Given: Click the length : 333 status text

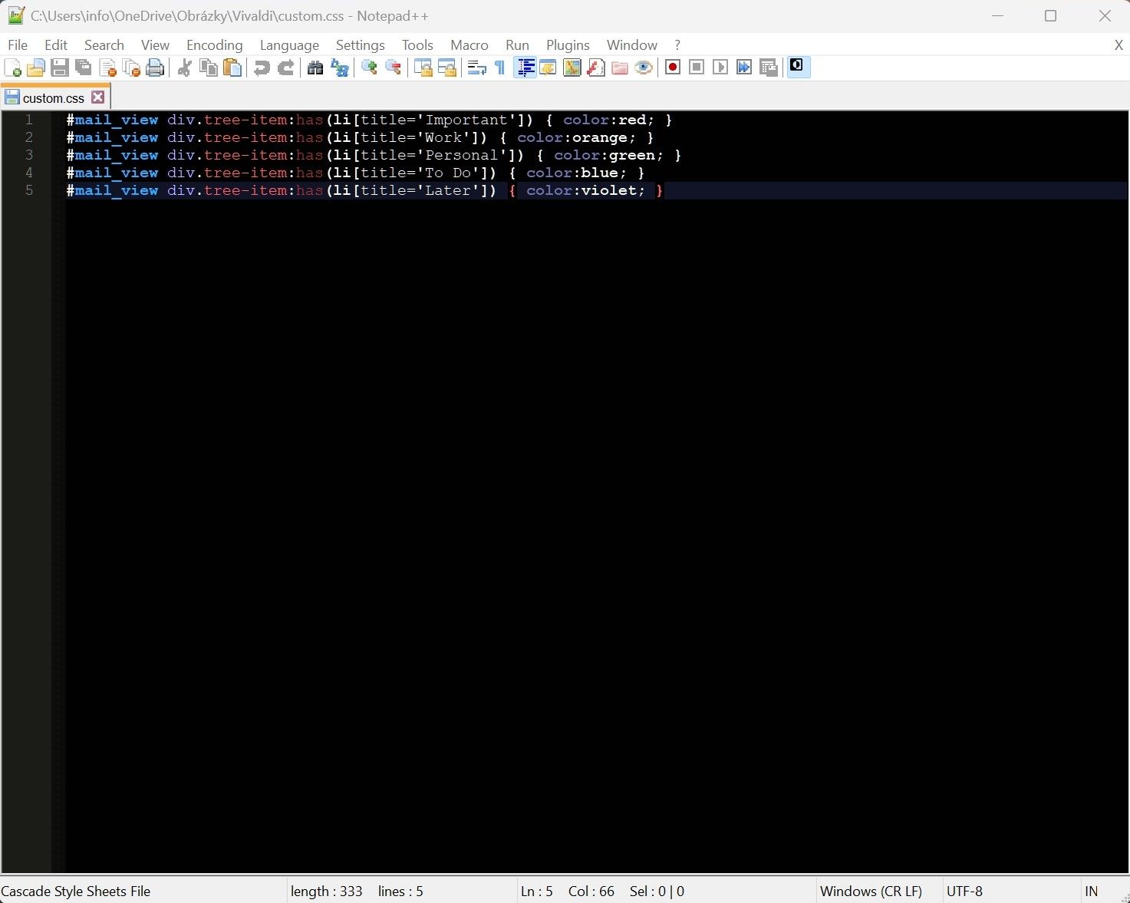Looking at the screenshot, I should (x=327, y=891).
